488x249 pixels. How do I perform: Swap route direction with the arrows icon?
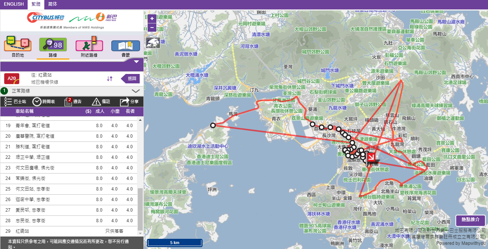click(110, 78)
